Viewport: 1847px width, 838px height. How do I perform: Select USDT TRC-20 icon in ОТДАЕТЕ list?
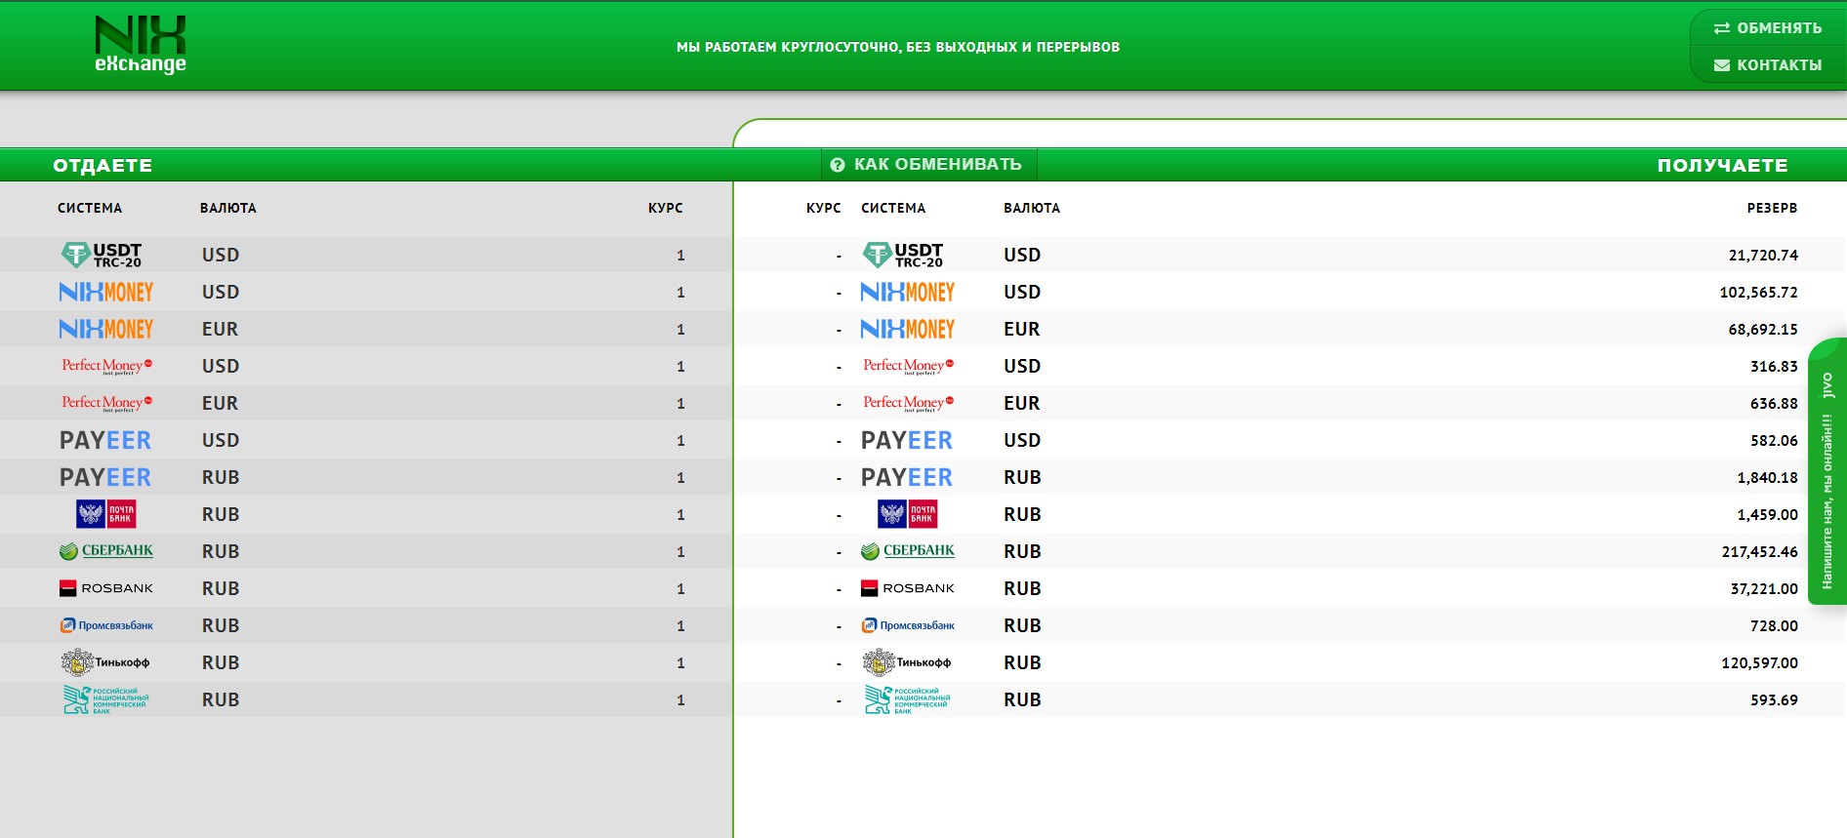pyautogui.click(x=102, y=255)
